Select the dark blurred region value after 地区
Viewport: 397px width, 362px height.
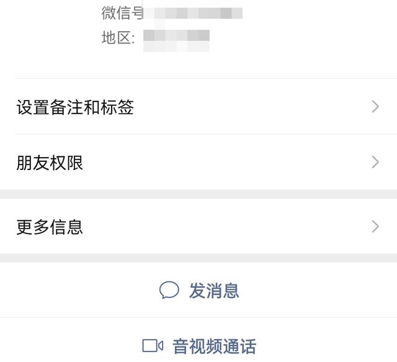click(176, 35)
